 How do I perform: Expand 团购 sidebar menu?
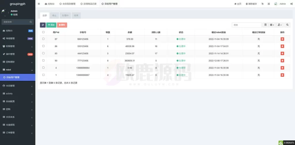coord(18,109)
